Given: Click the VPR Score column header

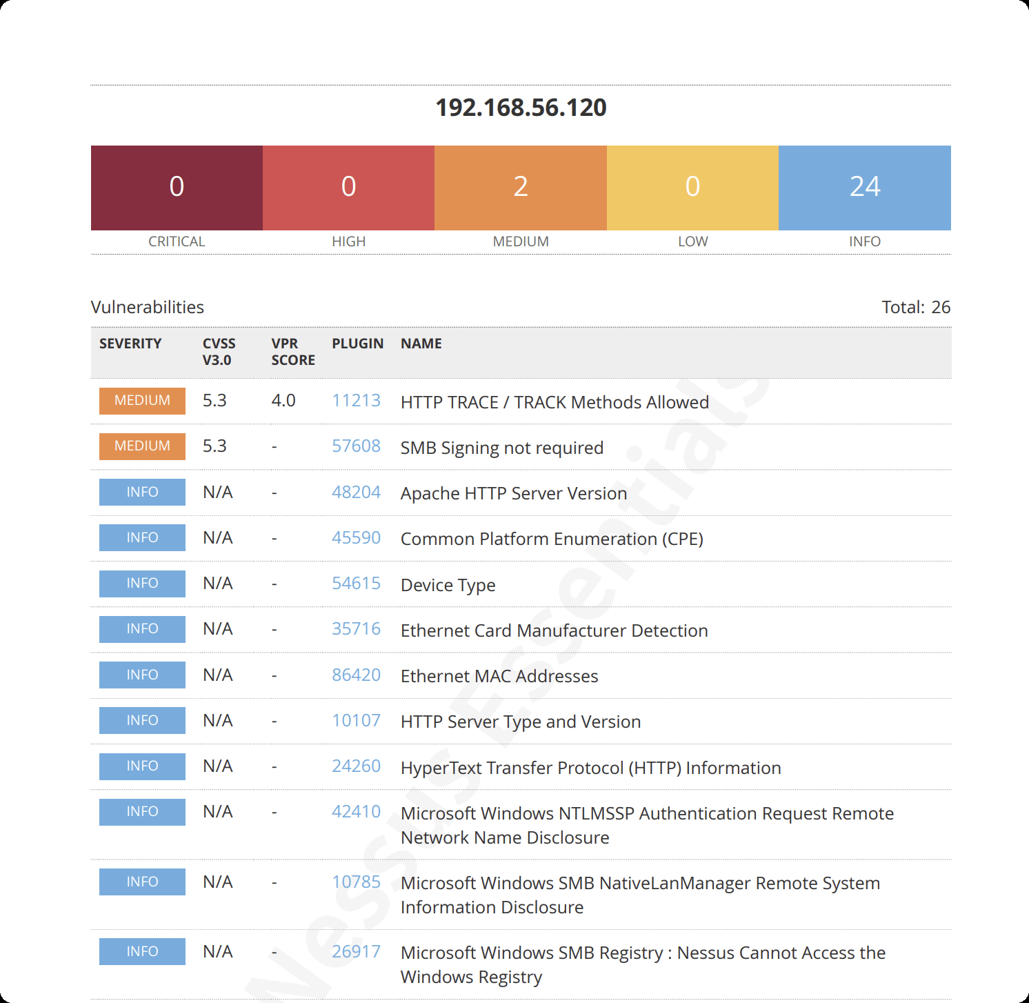Looking at the screenshot, I should tap(292, 352).
